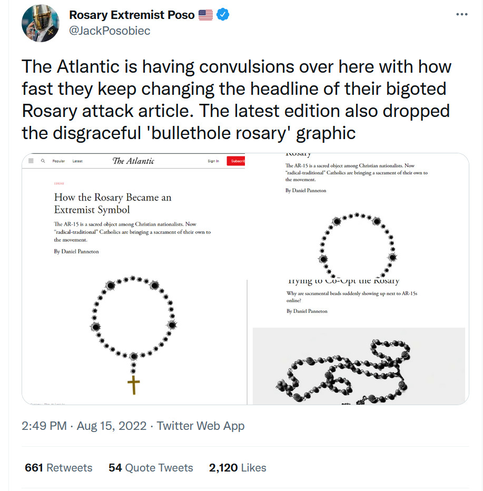View the 661 Retweets list
Screen dimensions: 483x491
coord(58,468)
